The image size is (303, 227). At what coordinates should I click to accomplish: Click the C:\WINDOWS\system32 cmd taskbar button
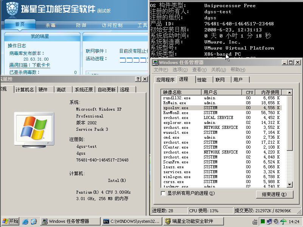(132, 221)
